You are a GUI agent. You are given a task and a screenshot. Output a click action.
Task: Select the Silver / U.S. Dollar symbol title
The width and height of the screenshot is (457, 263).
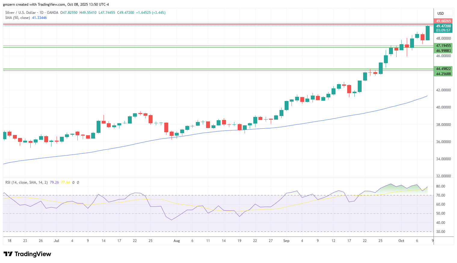20,13
